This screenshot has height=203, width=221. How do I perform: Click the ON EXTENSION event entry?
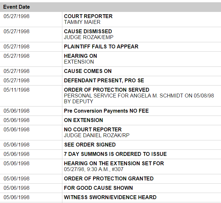pos(83,120)
